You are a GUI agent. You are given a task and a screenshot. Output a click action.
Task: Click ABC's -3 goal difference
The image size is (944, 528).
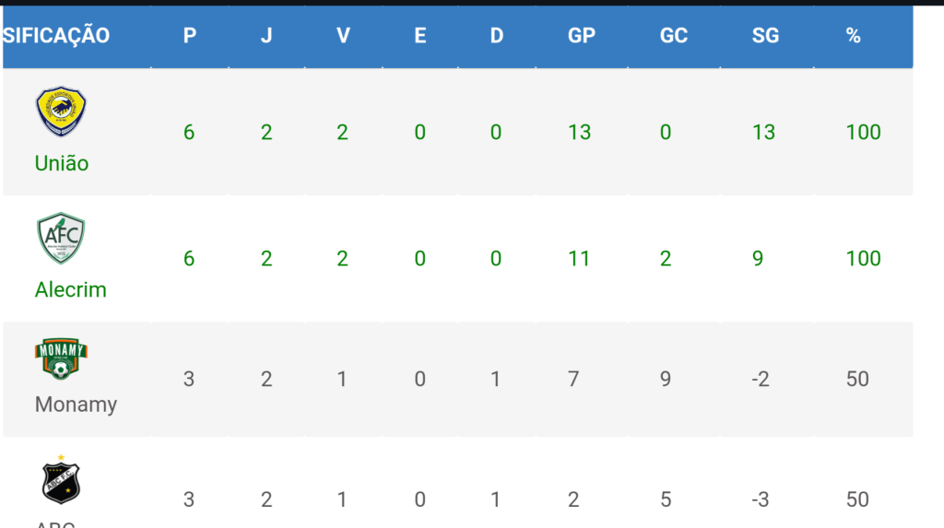click(x=761, y=499)
